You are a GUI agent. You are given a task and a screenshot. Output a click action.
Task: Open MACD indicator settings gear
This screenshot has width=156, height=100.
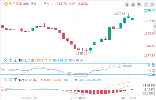[x=10, y=80]
